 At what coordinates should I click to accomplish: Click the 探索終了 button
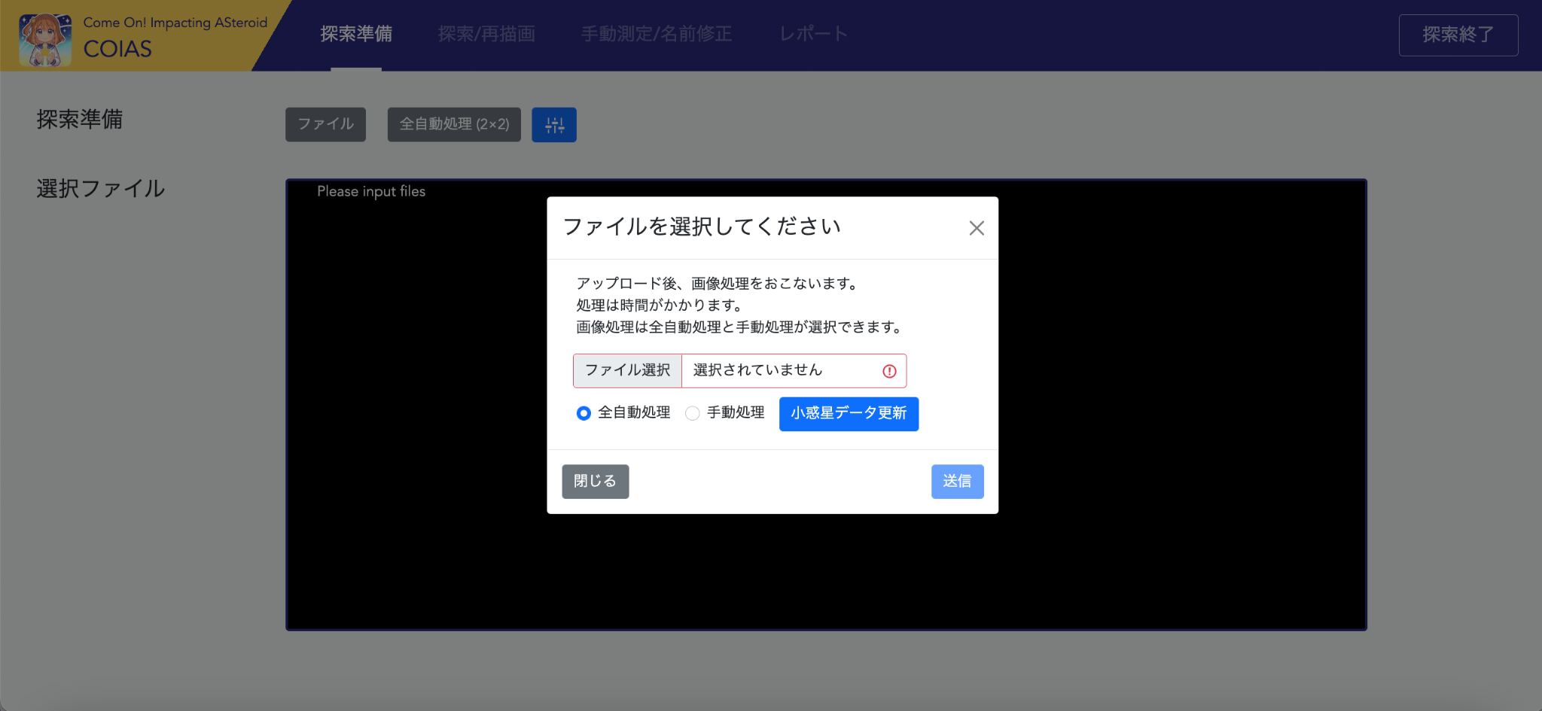(x=1458, y=35)
